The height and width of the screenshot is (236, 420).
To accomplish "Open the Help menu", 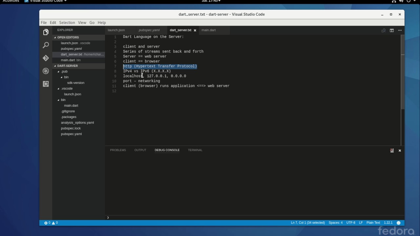I will [x=102, y=23].
